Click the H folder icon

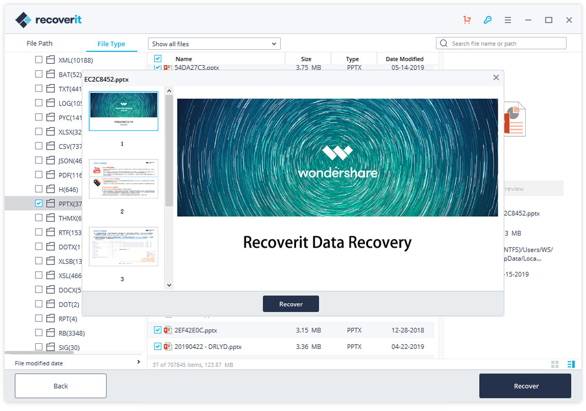click(x=50, y=189)
